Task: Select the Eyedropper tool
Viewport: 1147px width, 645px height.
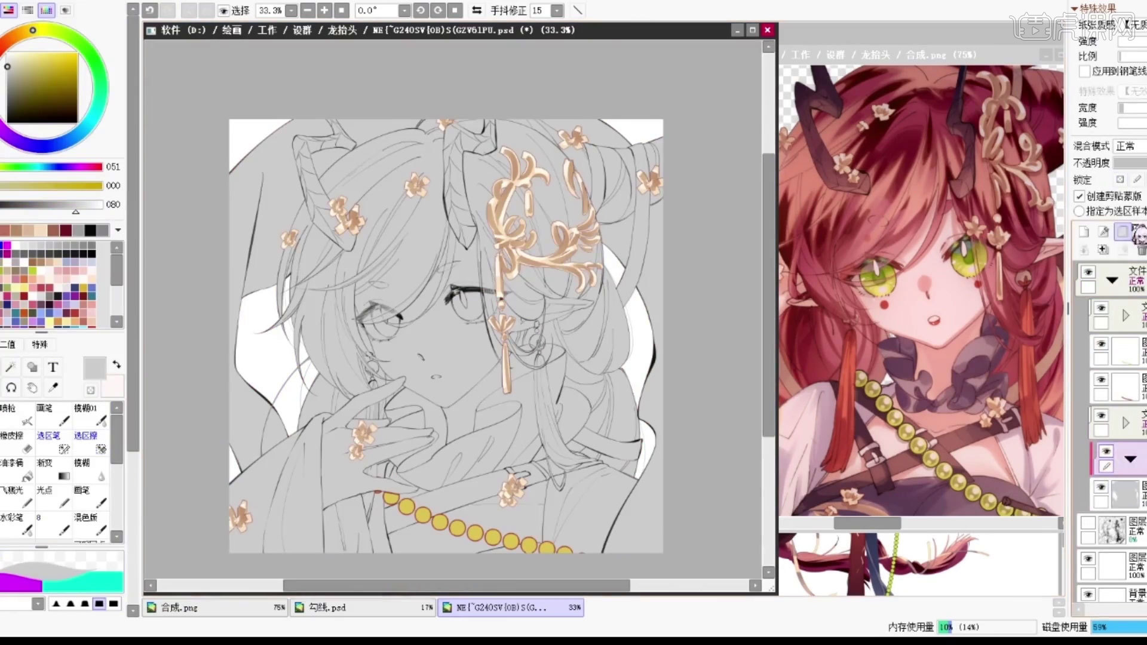Action: point(53,388)
